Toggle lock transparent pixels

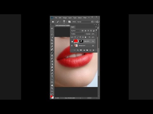(75, 37)
